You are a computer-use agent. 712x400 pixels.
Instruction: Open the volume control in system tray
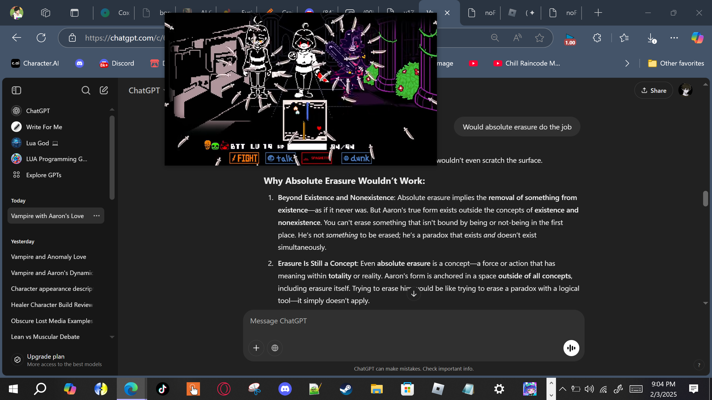[589, 389]
